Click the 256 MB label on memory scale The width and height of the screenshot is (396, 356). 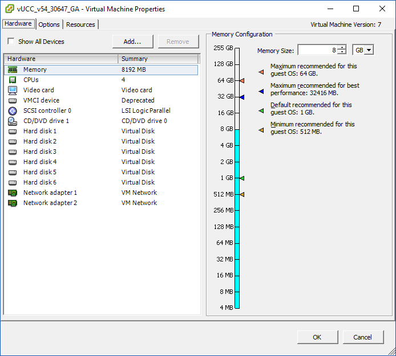(x=224, y=211)
